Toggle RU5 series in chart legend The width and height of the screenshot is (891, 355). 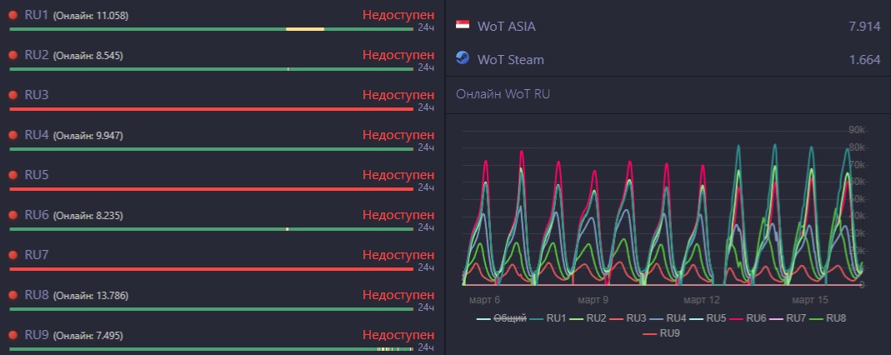[x=708, y=318]
